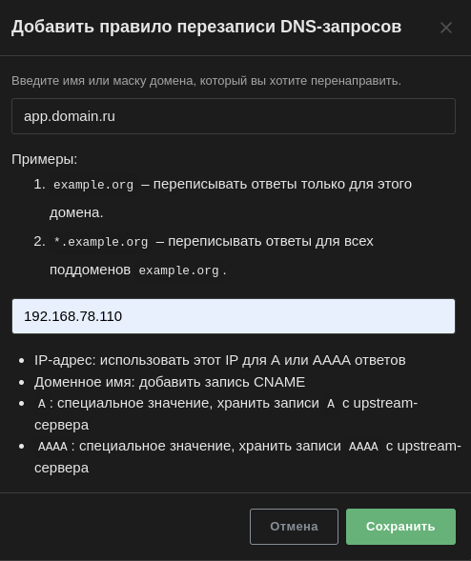The height and width of the screenshot is (561, 471).
Task: Click the leading AAAA code in last bullet
Action: [x=52, y=447]
